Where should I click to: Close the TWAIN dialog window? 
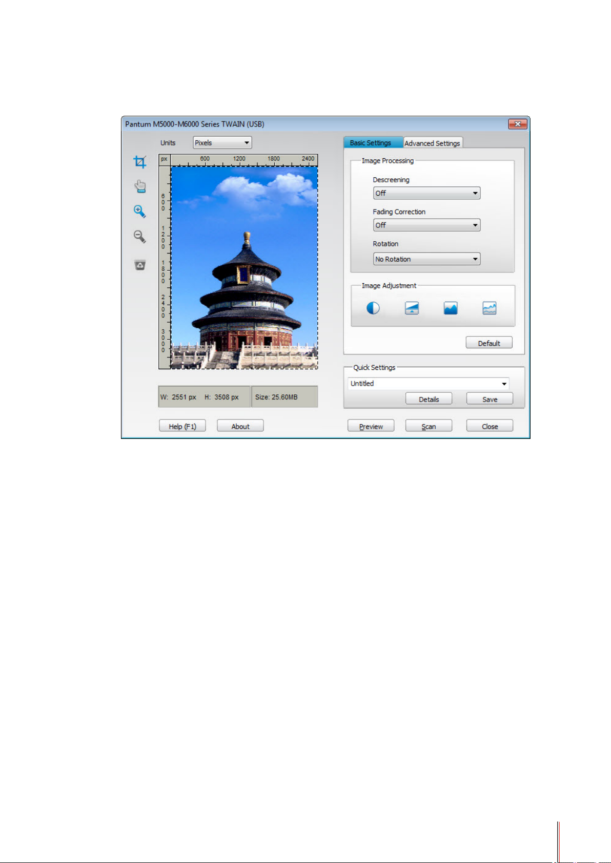pyautogui.click(x=518, y=124)
